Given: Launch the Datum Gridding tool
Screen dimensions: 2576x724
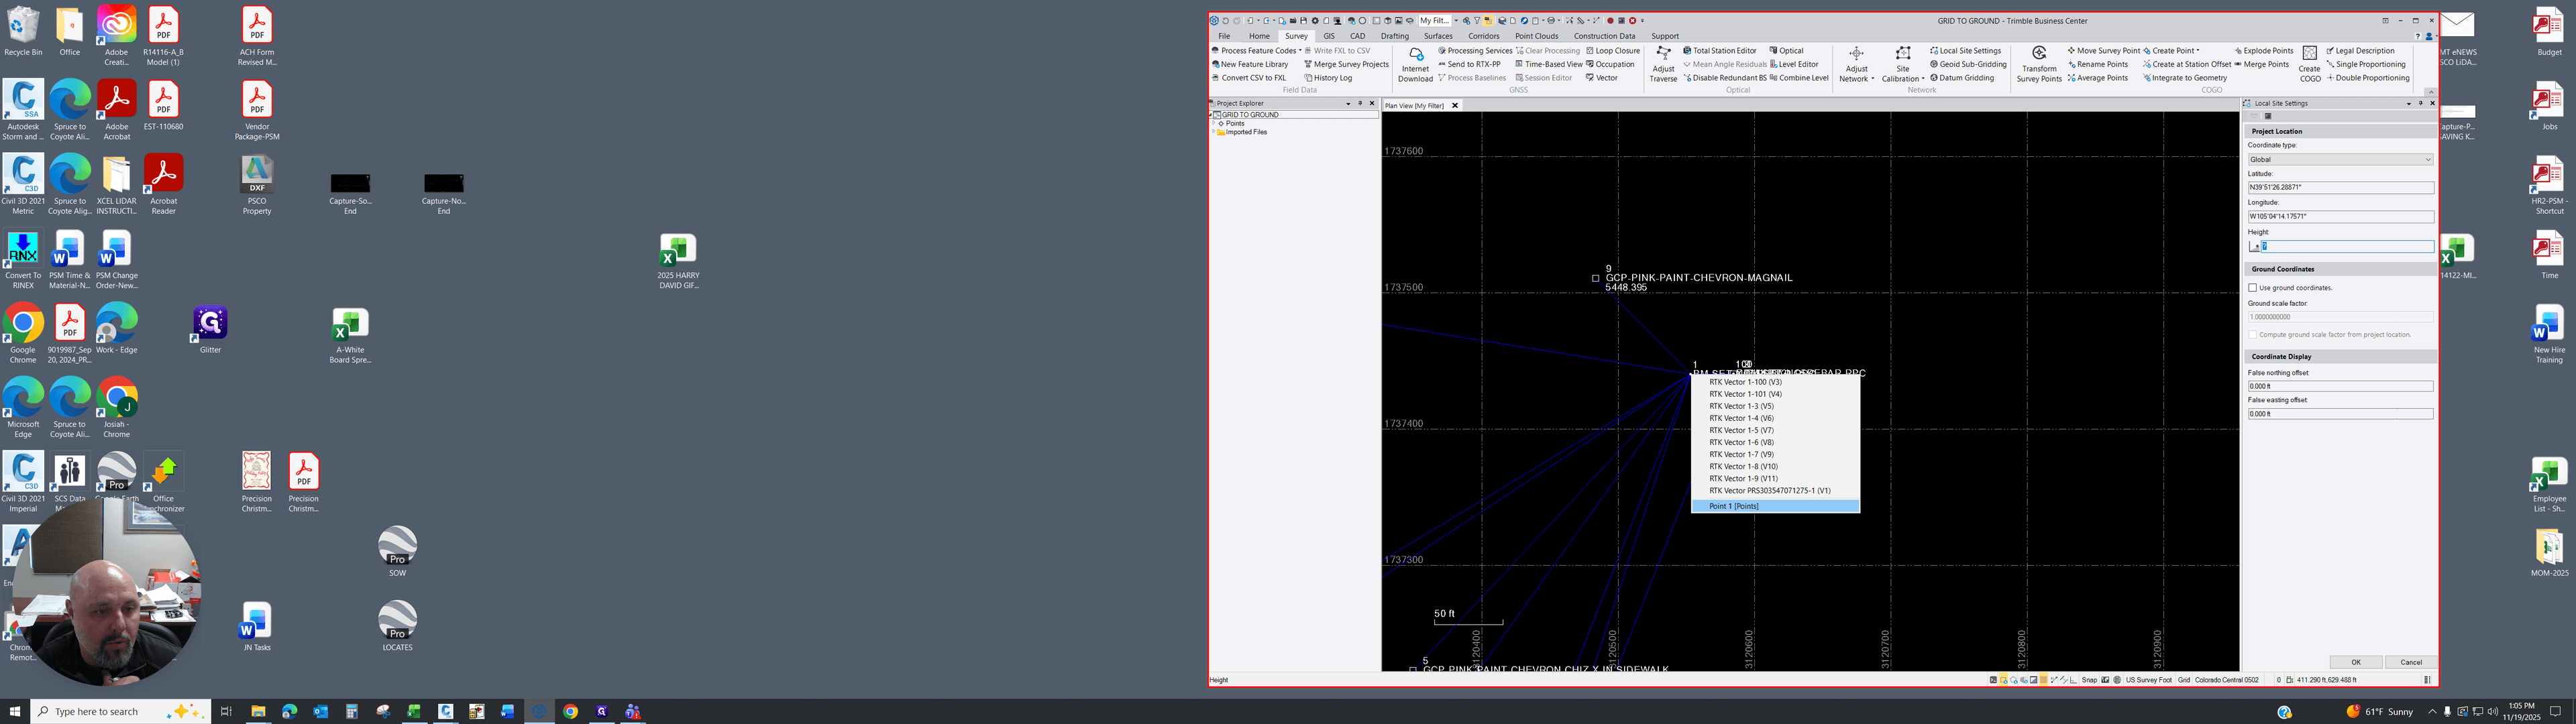Looking at the screenshot, I should 1962,78.
